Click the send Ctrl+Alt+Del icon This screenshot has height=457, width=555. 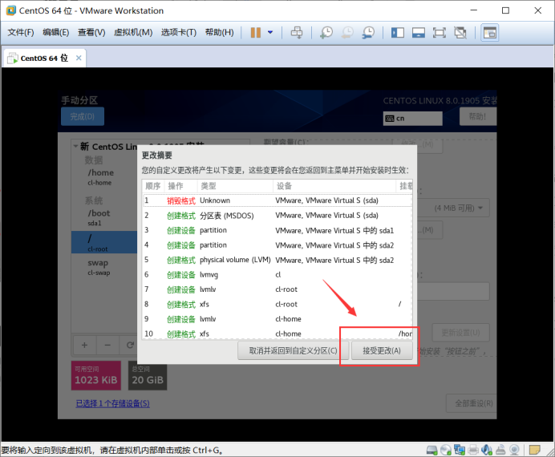pos(297,33)
